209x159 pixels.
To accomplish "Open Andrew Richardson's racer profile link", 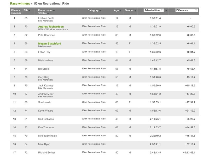I will [51, 27].
